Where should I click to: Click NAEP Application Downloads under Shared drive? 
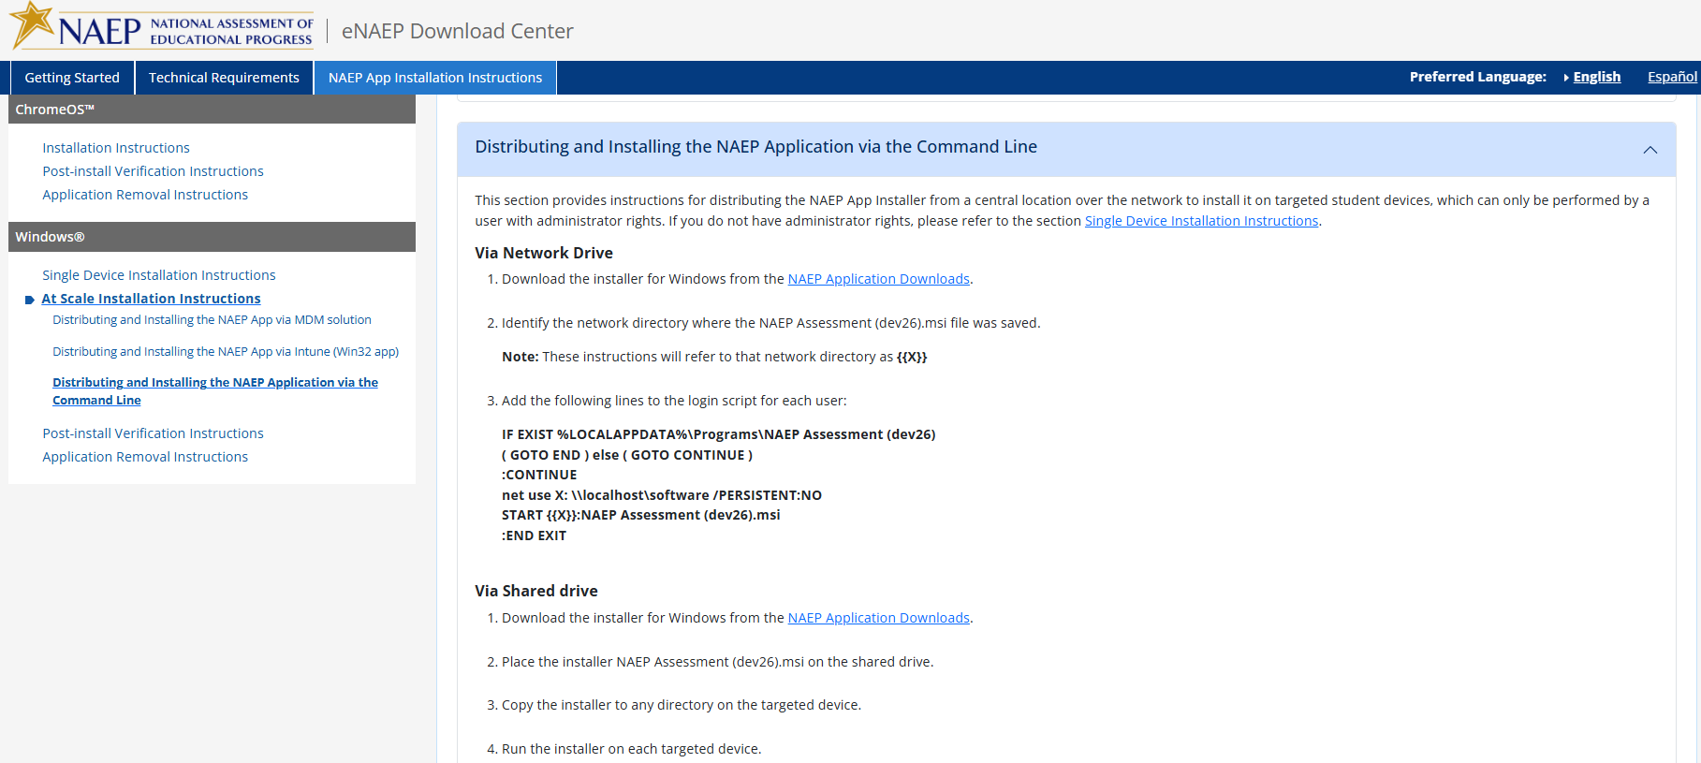pyautogui.click(x=878, y=618)
